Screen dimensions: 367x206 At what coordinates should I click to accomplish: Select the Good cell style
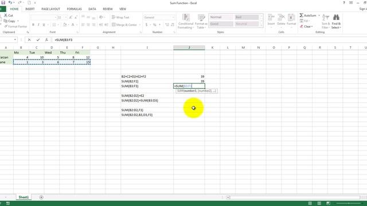pyautogui.click(x=221, y=24)
